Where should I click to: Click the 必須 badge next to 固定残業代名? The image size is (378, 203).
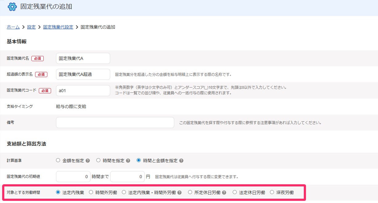tap(38, 58)
